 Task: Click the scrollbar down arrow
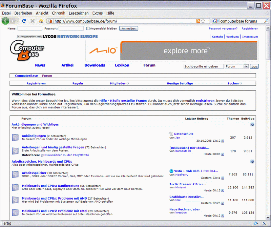(268, 218)
